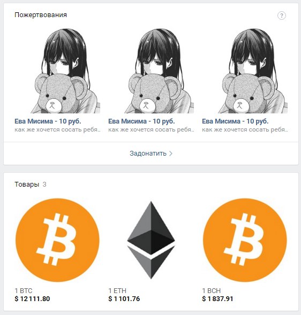Click the $ 1 837.91 price label
Image resolution: width=301 pixels, height=315 pixels.
point(217,299)
